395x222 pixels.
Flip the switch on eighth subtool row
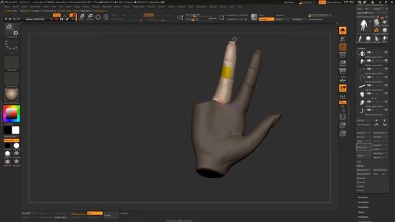coord(369,110)
